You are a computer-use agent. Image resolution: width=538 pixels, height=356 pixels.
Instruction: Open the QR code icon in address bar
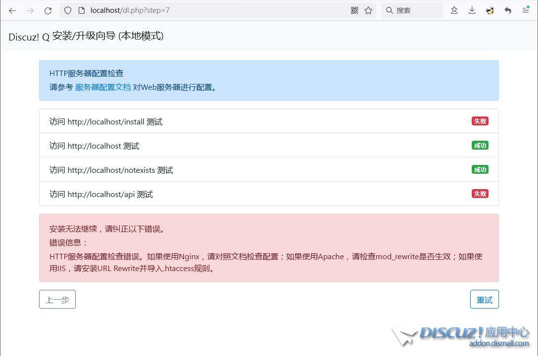click(355, 10)
